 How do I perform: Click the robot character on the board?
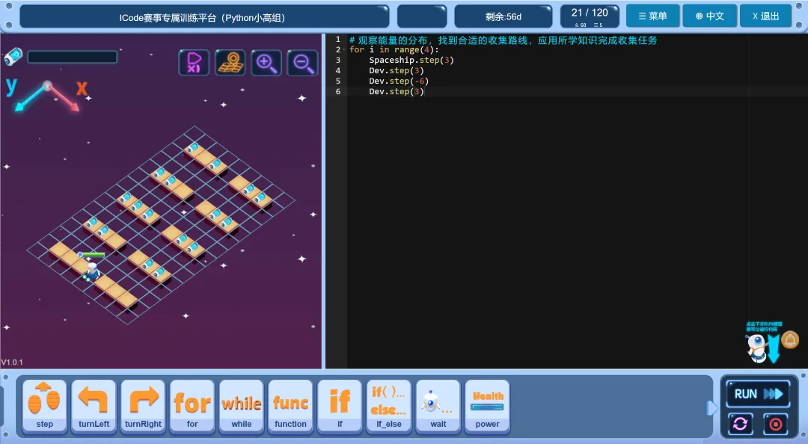coord(92,271)
